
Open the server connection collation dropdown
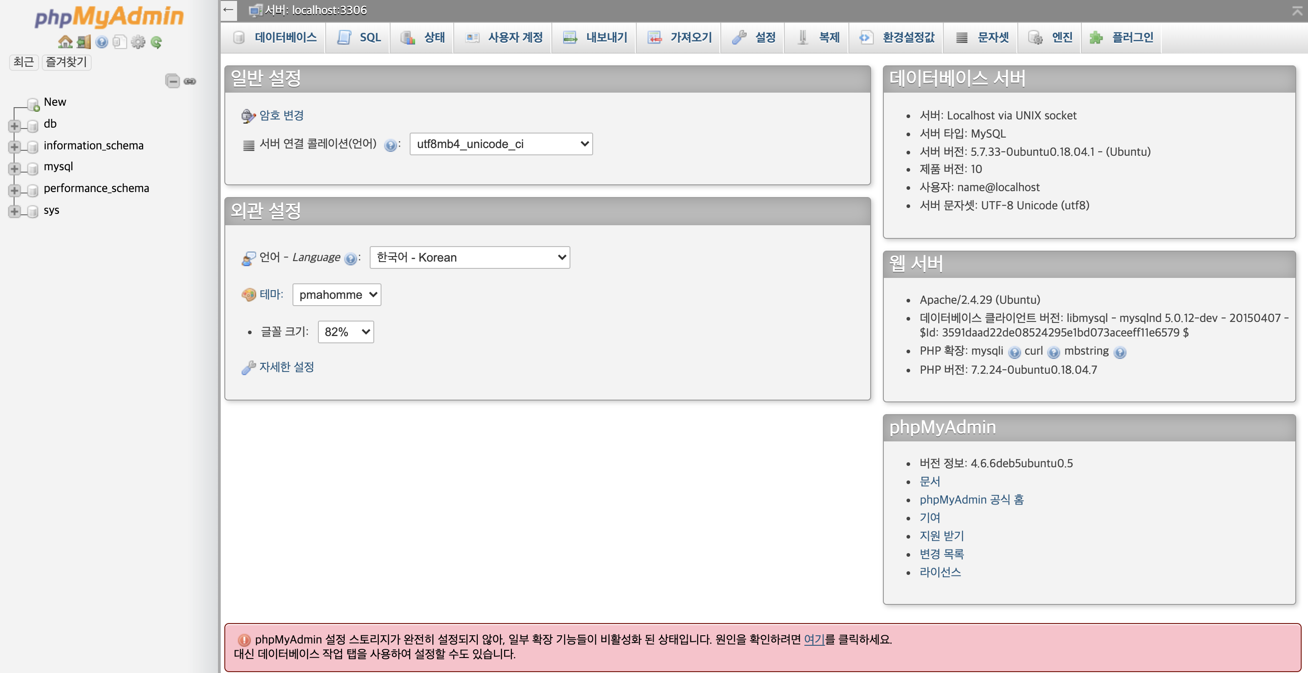(x=500, y=144)
